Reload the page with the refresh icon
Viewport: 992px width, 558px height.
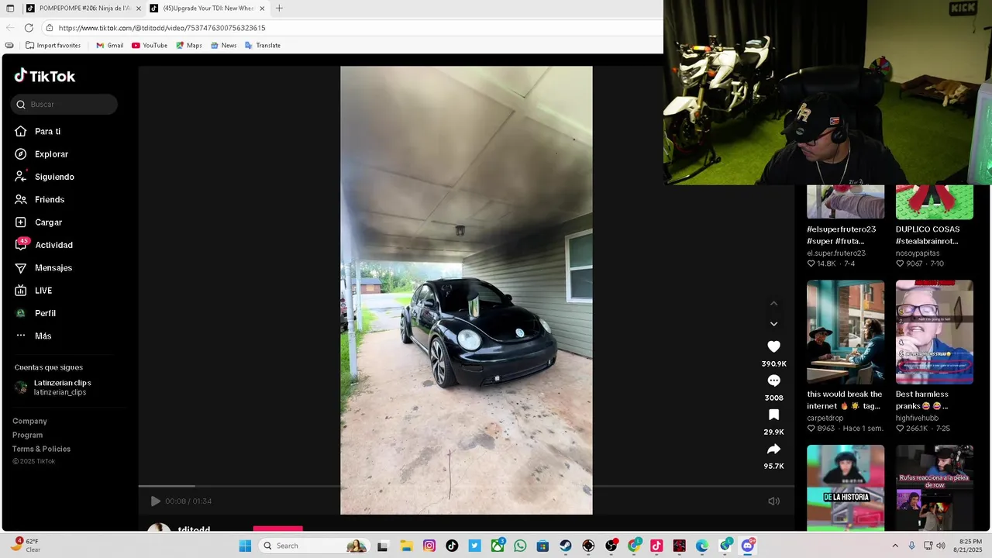29,28
